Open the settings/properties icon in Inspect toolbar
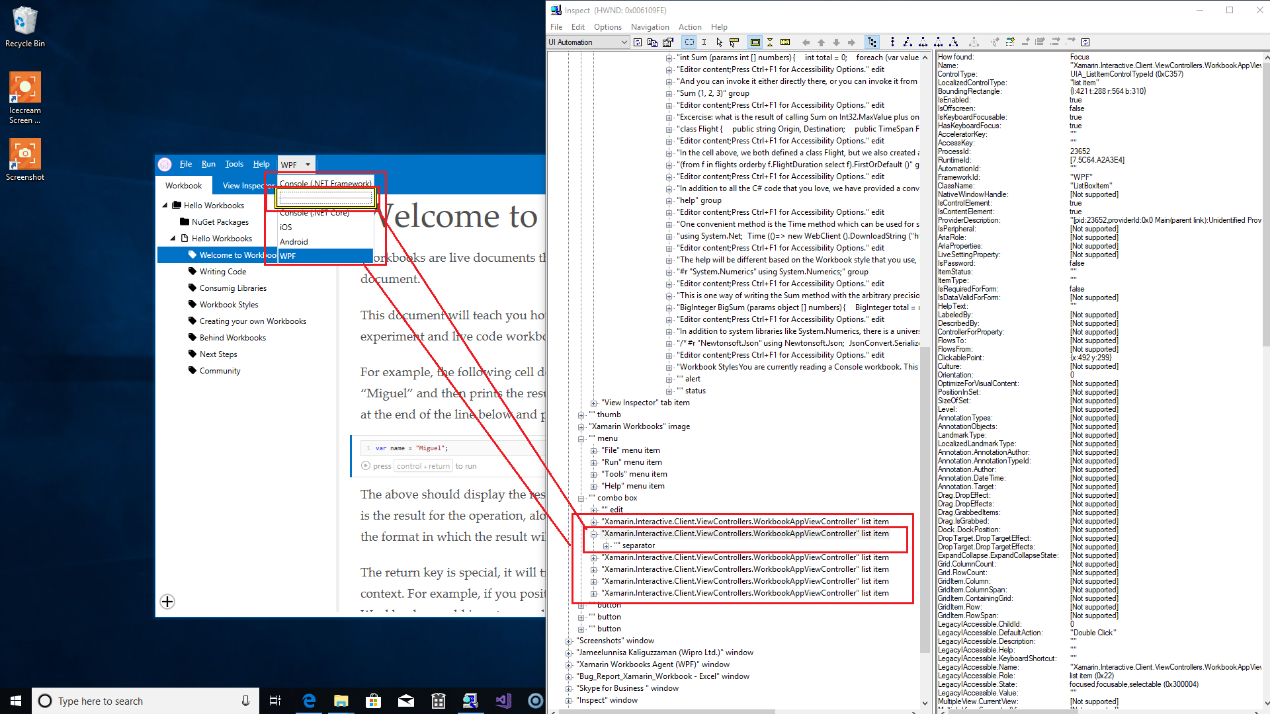The width and height of the screenshot is (1270, 714). click(667, 42)
